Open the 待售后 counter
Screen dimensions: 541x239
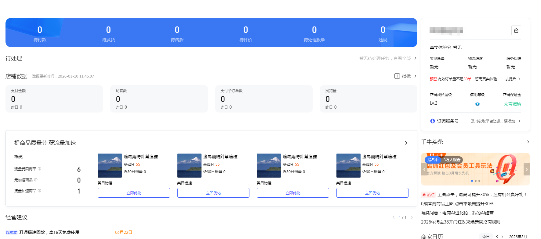(x=177, y=33)
